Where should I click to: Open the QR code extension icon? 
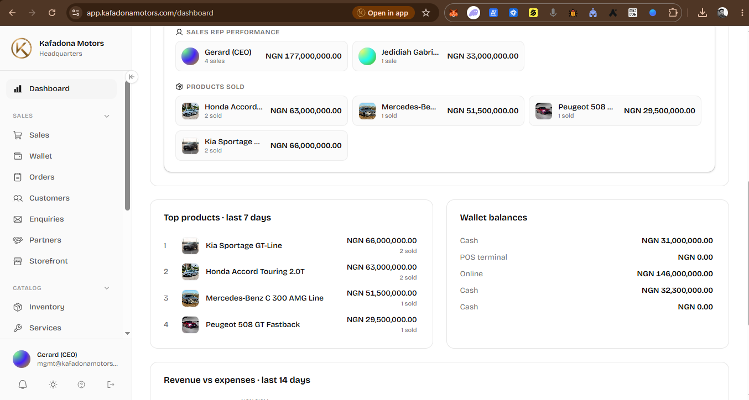pos(633,13)
